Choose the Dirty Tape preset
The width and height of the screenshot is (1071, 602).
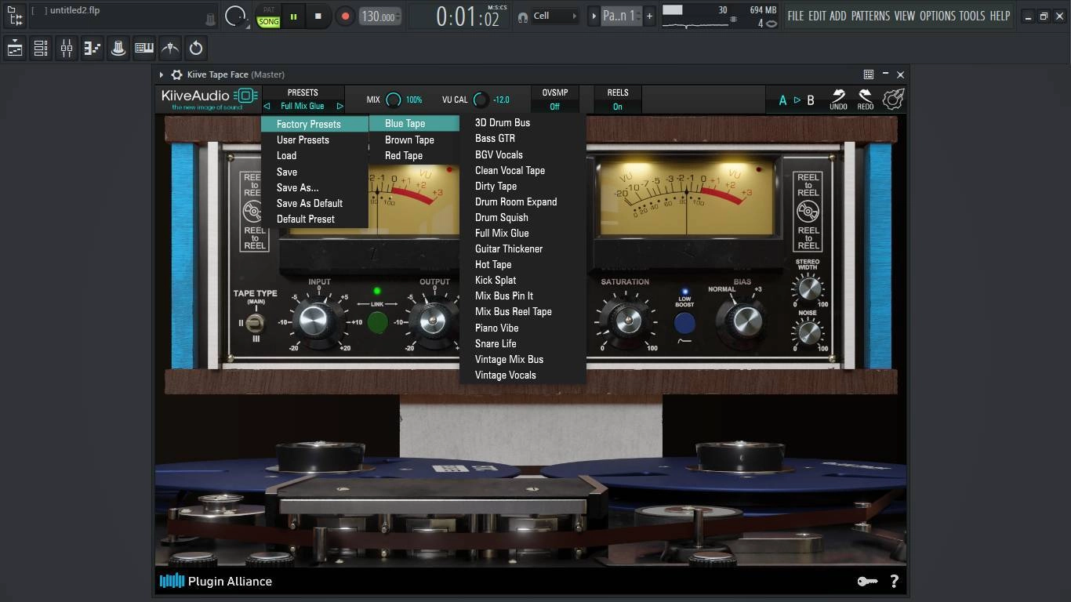523,186
